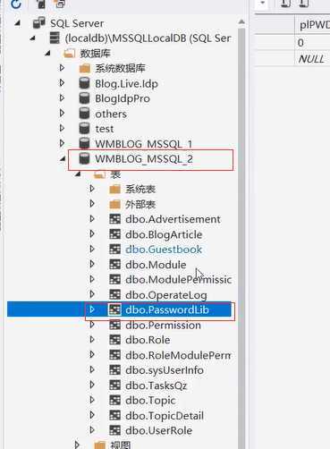
Task: Select the dbo.Guestbook table name
Action: (164, 250)
